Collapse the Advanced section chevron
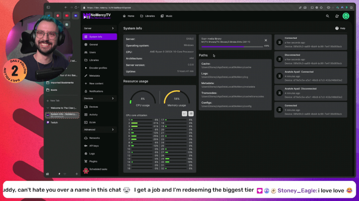 tap(113, 129)
